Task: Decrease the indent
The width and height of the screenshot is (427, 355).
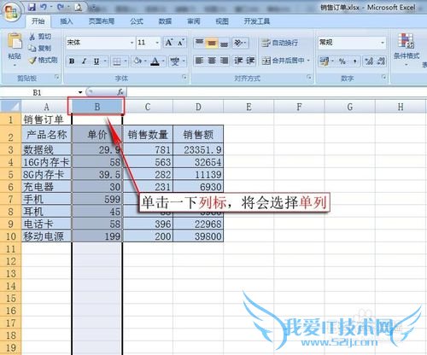Action: pos(238,61)
